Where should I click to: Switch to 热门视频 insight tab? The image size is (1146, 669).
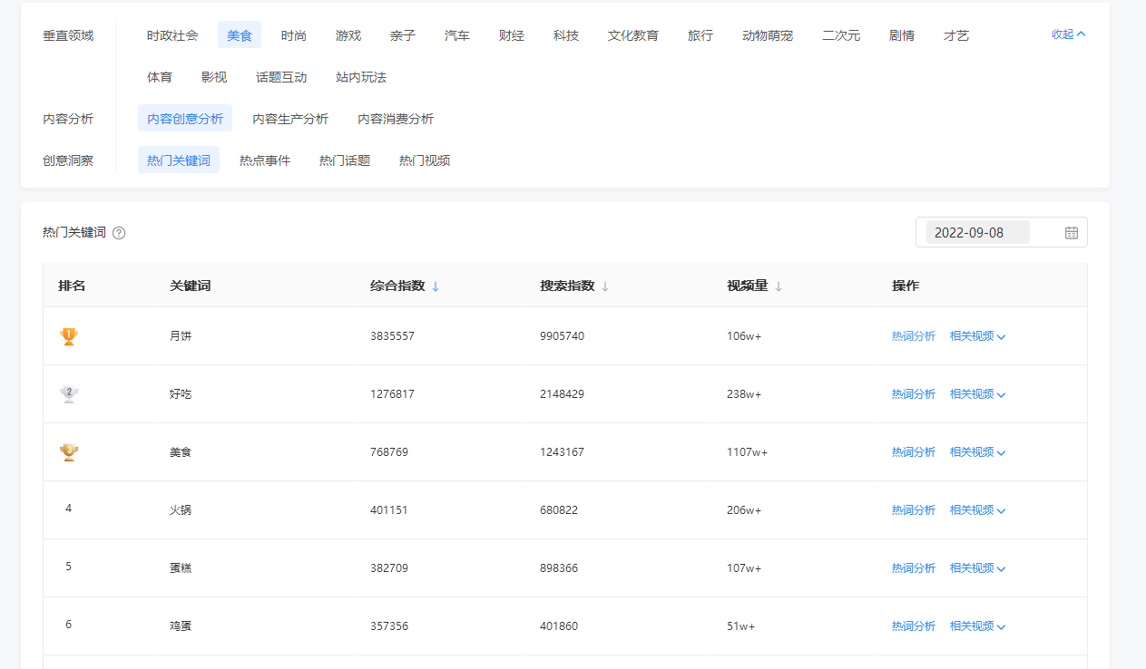coord(425,160)
